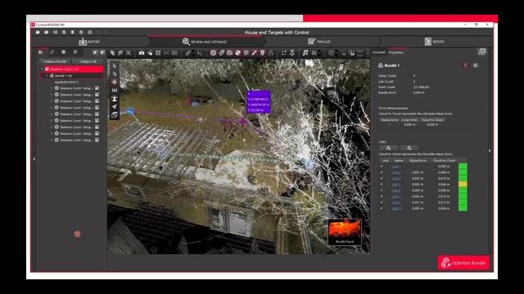Toggle lock check on the first link row
This screenshot has height=294, width=524.
pyautogui.click(x=382, y=167)
